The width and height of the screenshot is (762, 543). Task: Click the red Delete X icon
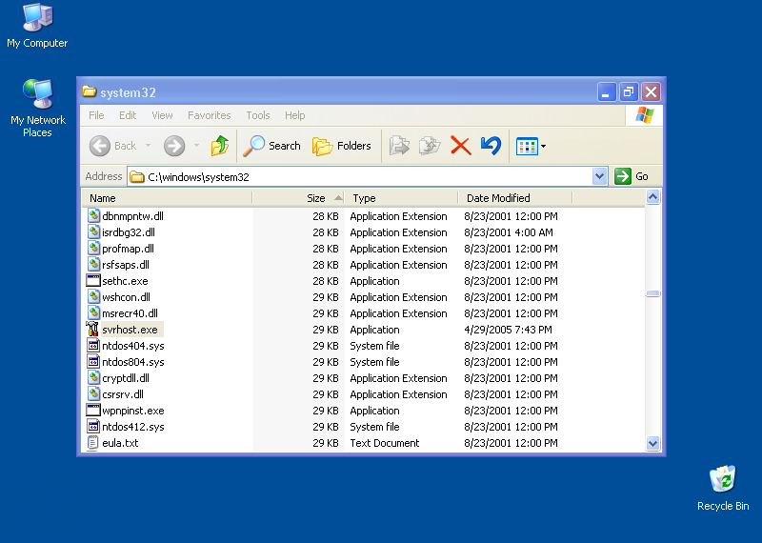tap(461, 146)
